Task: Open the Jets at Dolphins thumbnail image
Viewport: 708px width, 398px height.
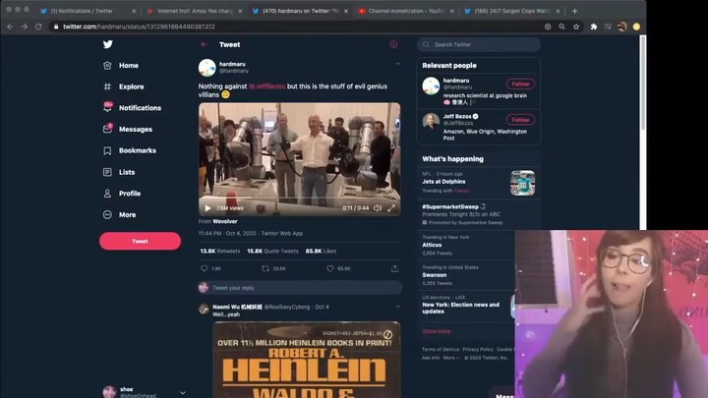Action: pos(522,183)
